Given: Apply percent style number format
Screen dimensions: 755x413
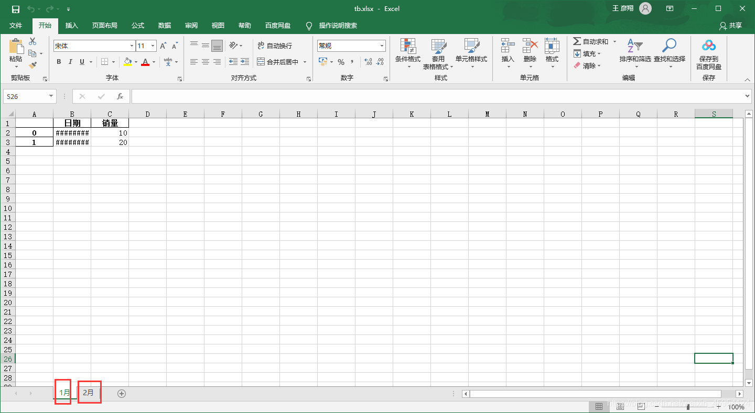Looking at the screenshot, I should coord(341,62).
